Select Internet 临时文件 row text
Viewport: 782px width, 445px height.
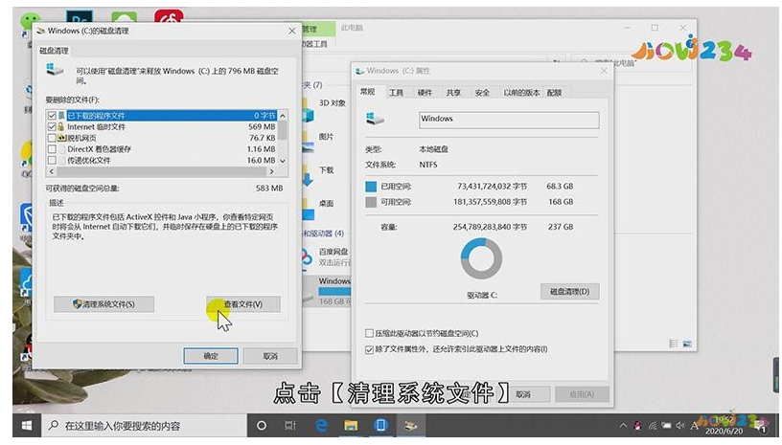click(x=96, y=127)
